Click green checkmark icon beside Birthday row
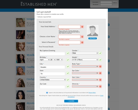Viewport: 138px width, 110px height. tap(68, 60)
